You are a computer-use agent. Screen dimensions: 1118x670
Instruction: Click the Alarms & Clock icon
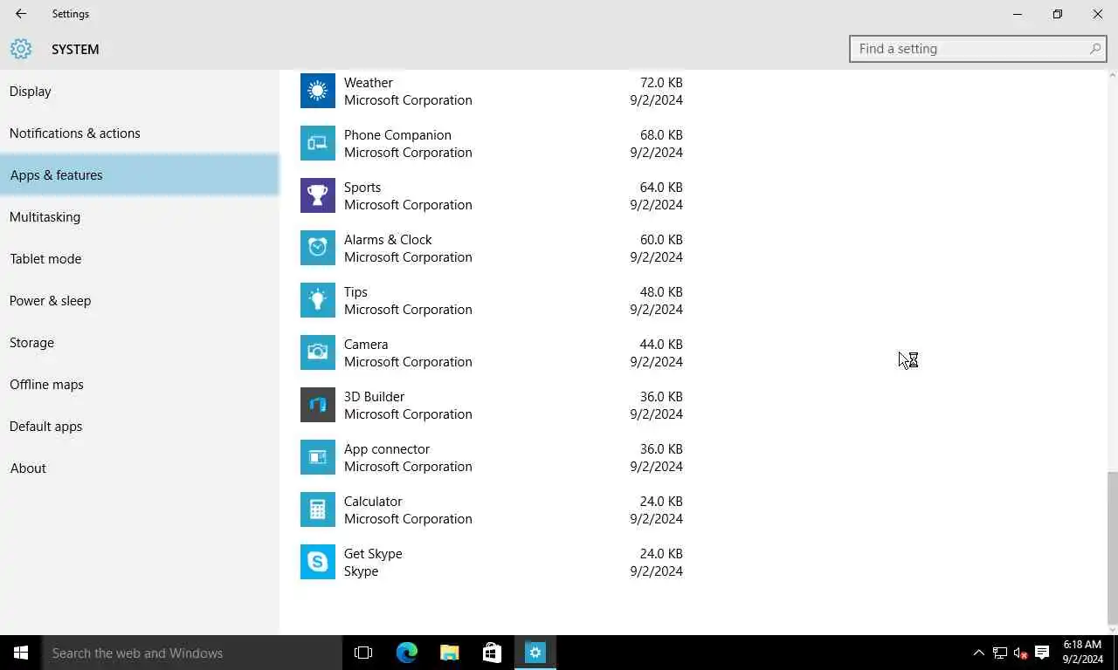pos(318,248)
